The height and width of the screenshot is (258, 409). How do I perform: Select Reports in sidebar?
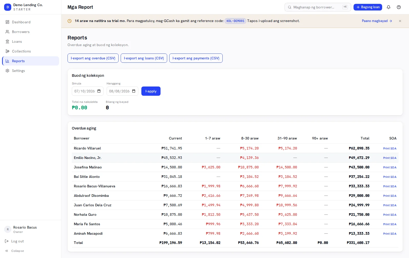click(x=30, y=61)
